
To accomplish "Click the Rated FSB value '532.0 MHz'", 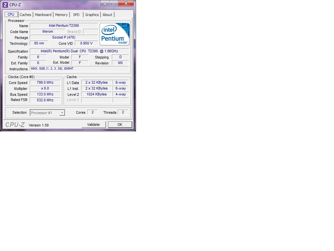I will point(45,100).
